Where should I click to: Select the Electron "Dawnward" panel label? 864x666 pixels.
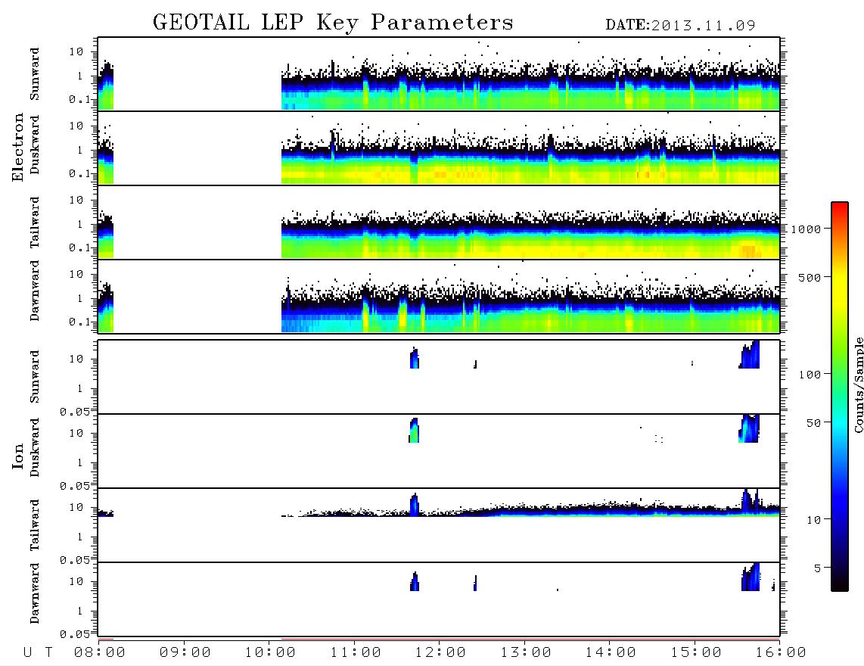tap(34, 291)
